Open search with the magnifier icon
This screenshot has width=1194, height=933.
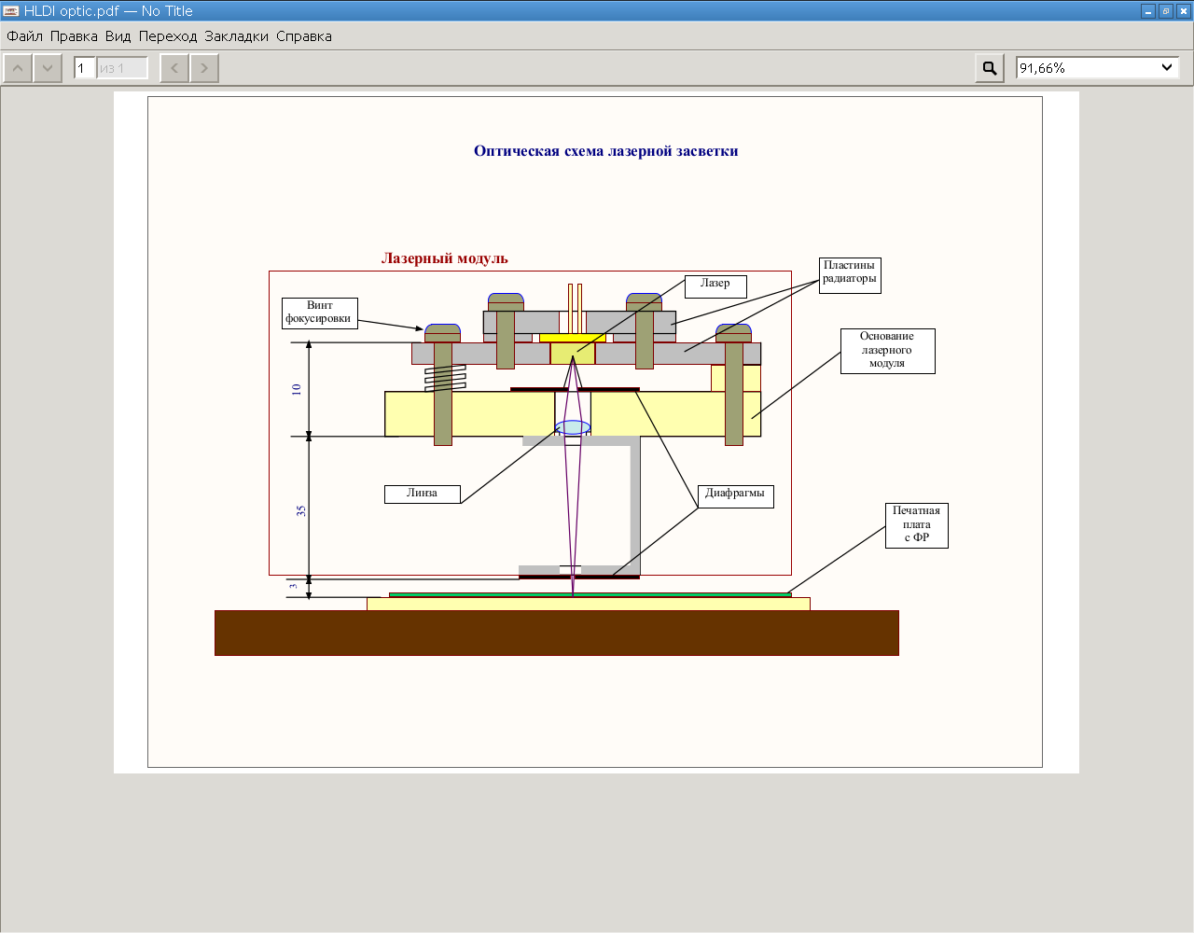pos(990,68)
